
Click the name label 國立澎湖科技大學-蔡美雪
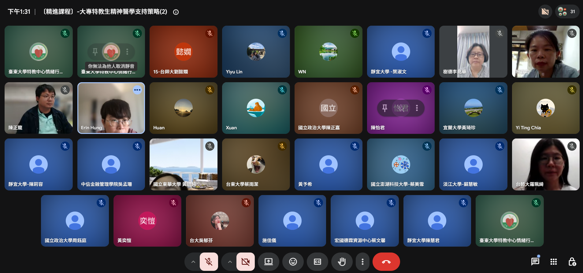pos(397,184)
